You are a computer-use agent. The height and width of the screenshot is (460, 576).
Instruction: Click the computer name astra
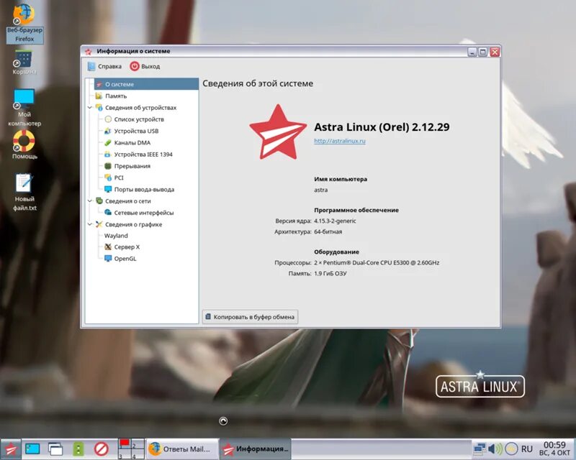click(320, 190)
